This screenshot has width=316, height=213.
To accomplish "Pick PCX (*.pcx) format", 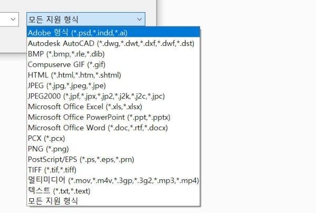I will pos(113,138).
